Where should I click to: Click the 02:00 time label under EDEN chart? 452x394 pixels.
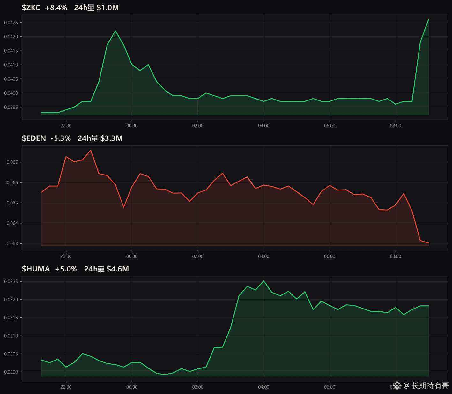[x=198, y=256]
